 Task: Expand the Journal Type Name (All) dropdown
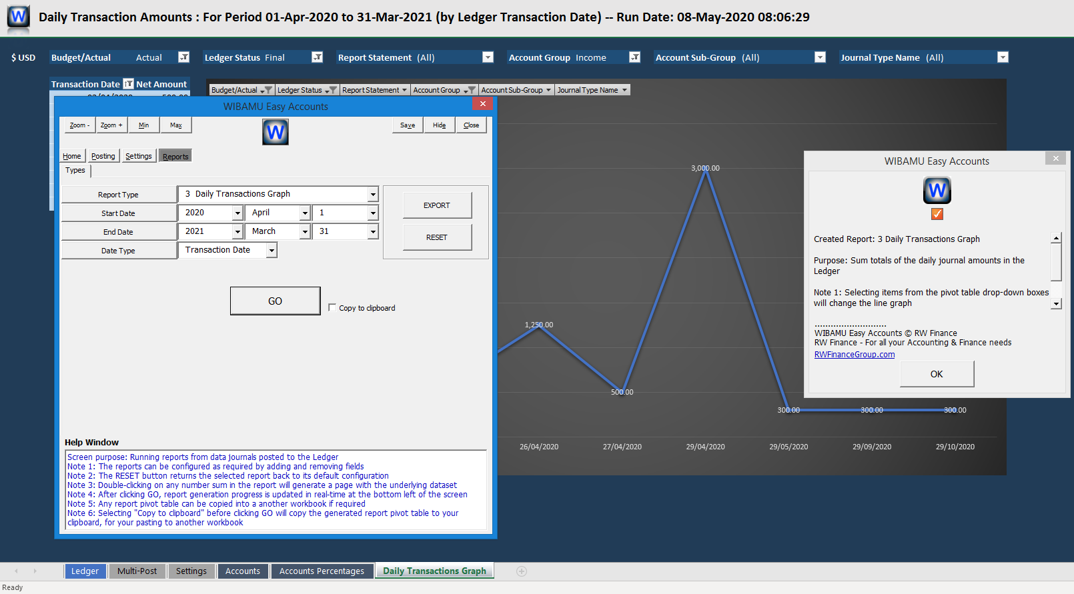pyautogui.click(x=1003, y=57)
